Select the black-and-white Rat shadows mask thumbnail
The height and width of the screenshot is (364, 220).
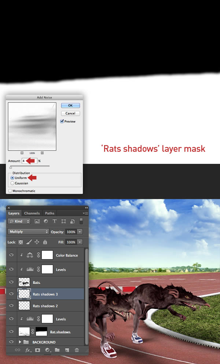click(x=41, y=331)
